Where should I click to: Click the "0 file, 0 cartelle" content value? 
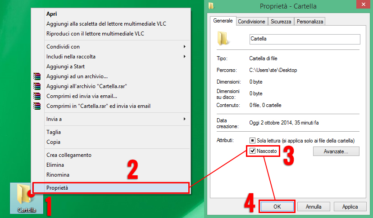[265, 105]
